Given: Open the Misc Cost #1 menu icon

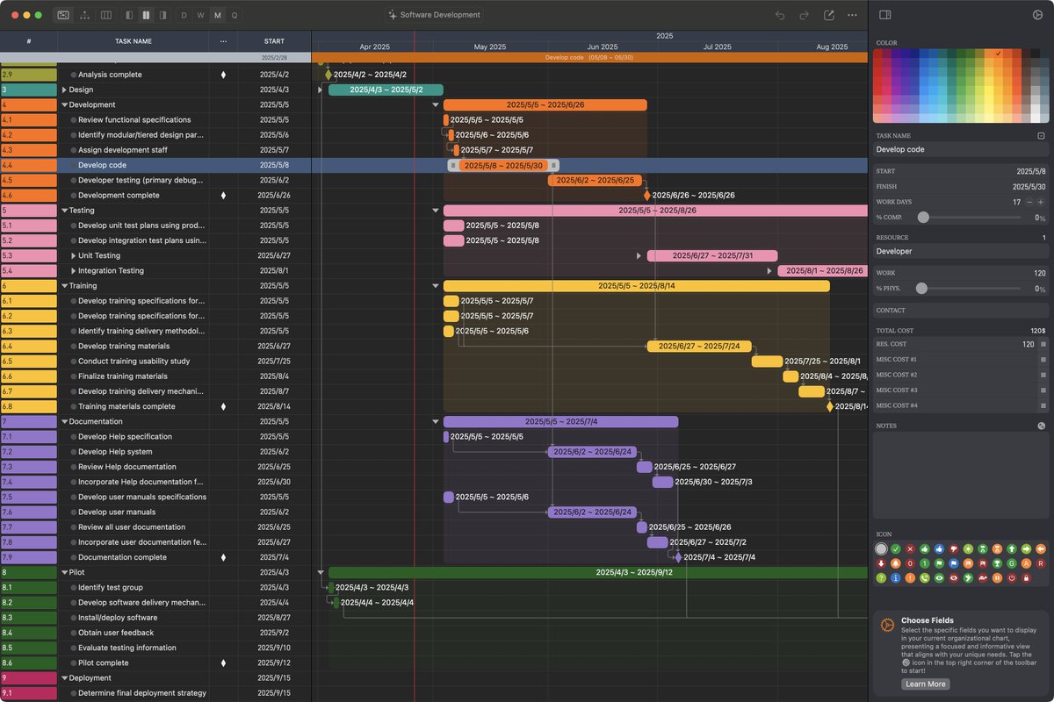Looking at the screenshot, I should [1043, 360].
